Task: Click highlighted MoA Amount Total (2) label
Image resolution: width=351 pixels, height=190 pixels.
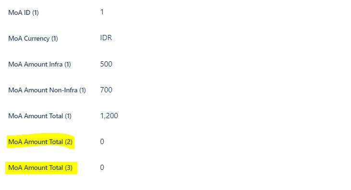Action: (x=40, y=142)
